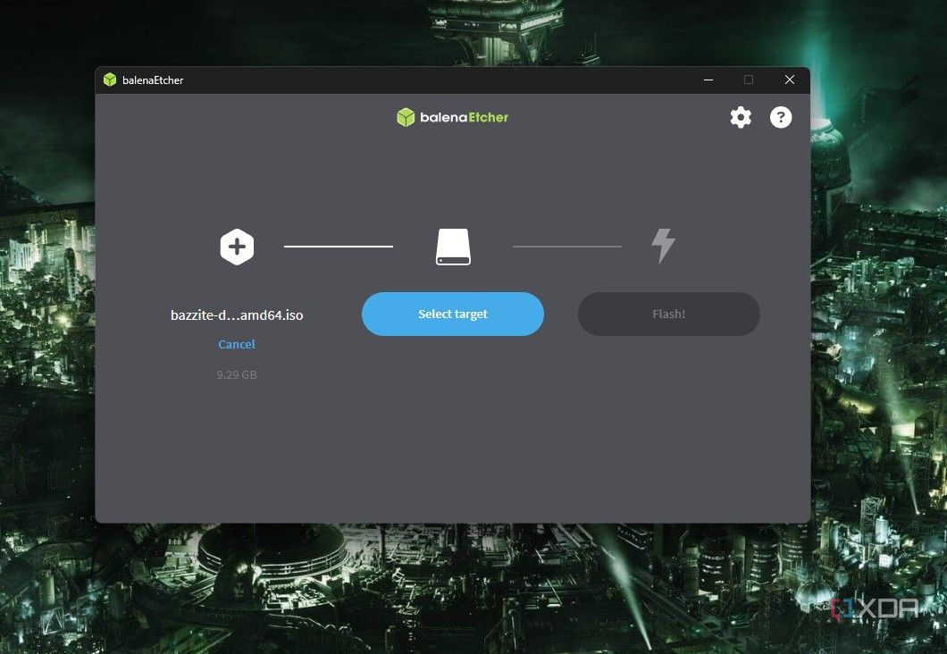Click the XDA watermark logo
Viewport: 947px width, 654px height.
point(876,608)
